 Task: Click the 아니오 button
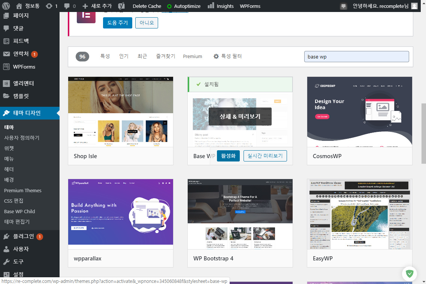point(147,23)
